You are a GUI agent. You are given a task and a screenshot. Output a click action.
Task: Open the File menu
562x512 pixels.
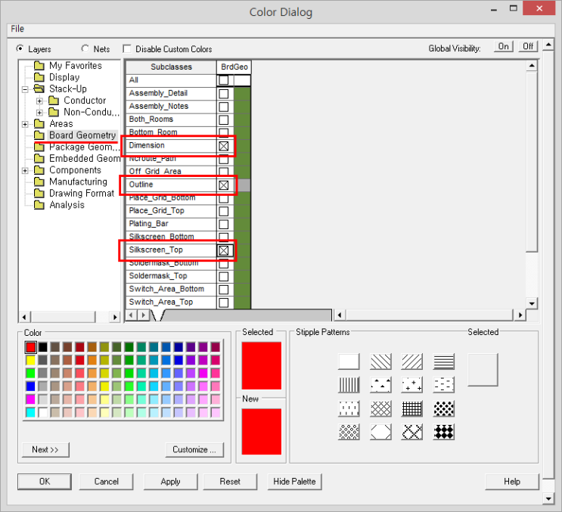click(x=17, y=29)
